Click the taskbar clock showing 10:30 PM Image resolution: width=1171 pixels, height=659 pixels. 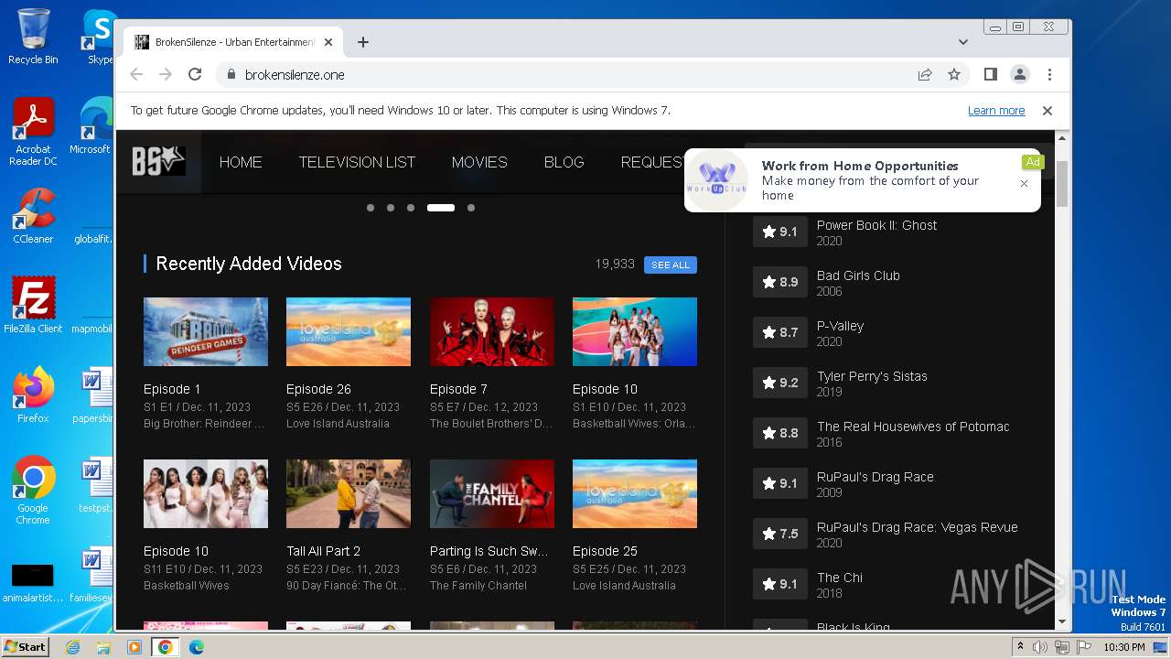pyautogui.click(x=1124, y=647)
